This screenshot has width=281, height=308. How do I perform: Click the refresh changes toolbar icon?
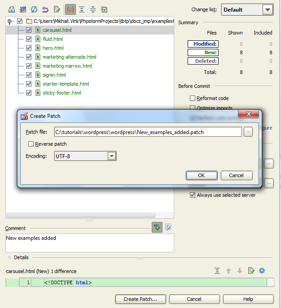(x=34, y=9)
